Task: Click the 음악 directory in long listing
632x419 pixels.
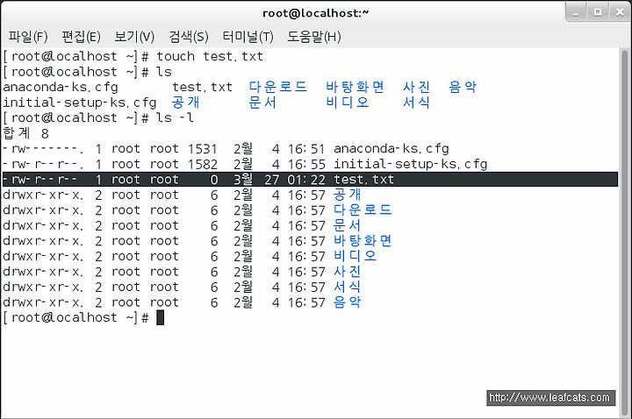Action: [x=347, y=302]
